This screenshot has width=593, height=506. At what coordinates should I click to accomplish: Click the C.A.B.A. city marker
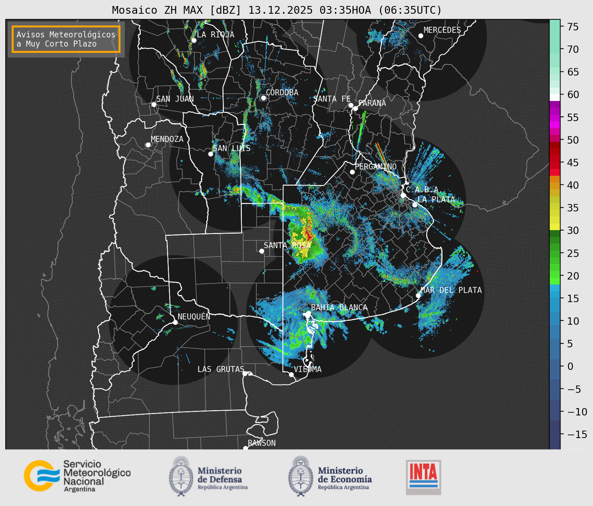pyautogui.click(x=403, y=195)
